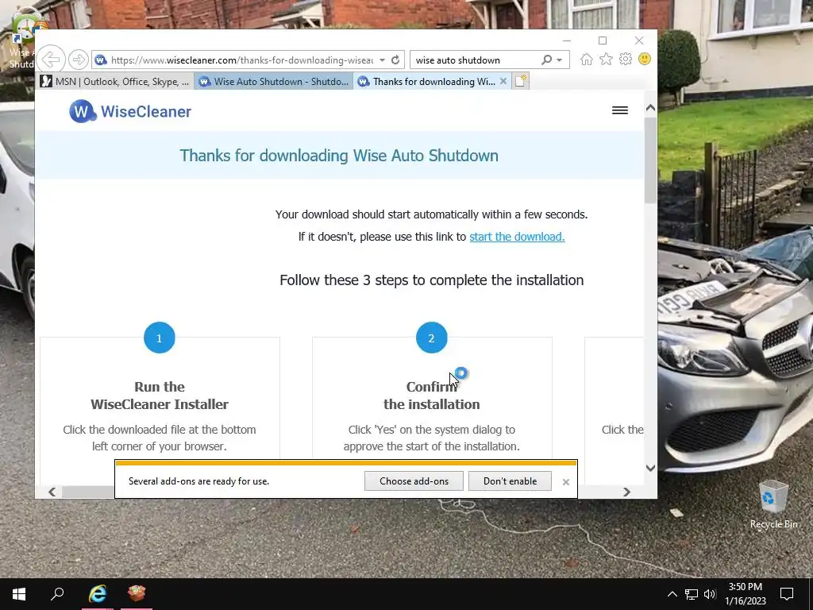The width and height of the screenshot is (813, 610).
Task: Click the vertical scrollbar down arrow
Action: [650, 468]
